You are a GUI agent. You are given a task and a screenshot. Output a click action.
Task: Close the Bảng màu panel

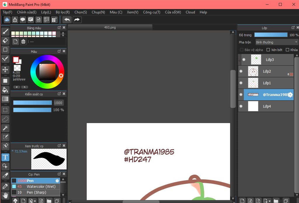click(64, 28)
